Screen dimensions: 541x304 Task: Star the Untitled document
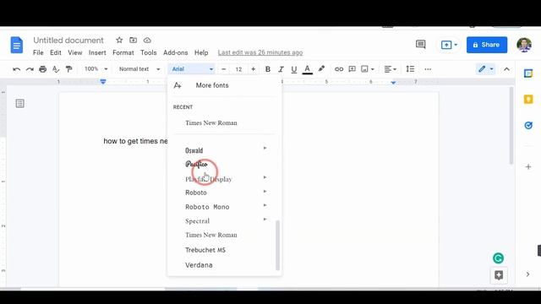click(119, 40)
